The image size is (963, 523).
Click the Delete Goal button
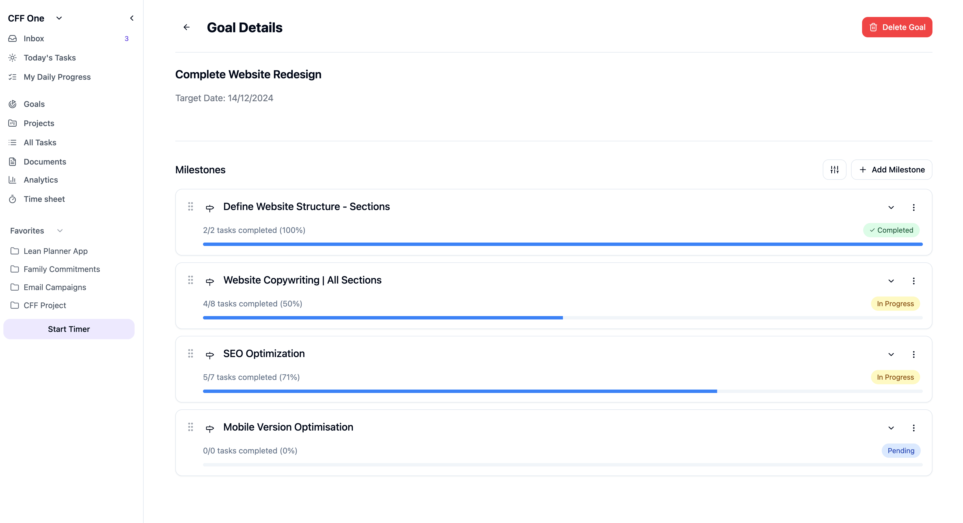tap(897, 27)
